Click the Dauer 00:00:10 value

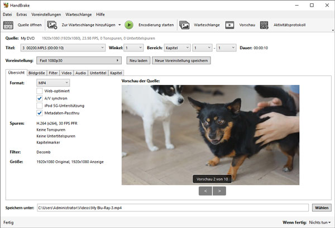[x=261, y=48]
